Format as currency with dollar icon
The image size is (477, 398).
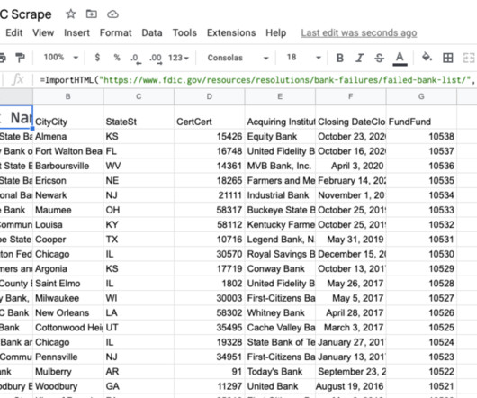[97, 58]
